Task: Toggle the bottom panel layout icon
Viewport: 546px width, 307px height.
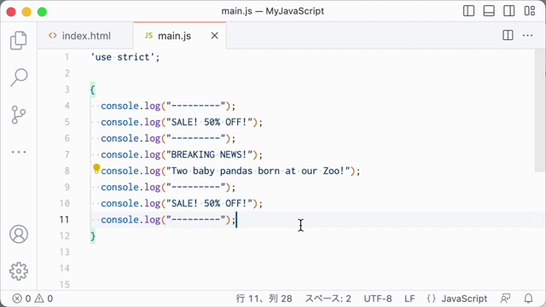Action: tap(489, 11)
